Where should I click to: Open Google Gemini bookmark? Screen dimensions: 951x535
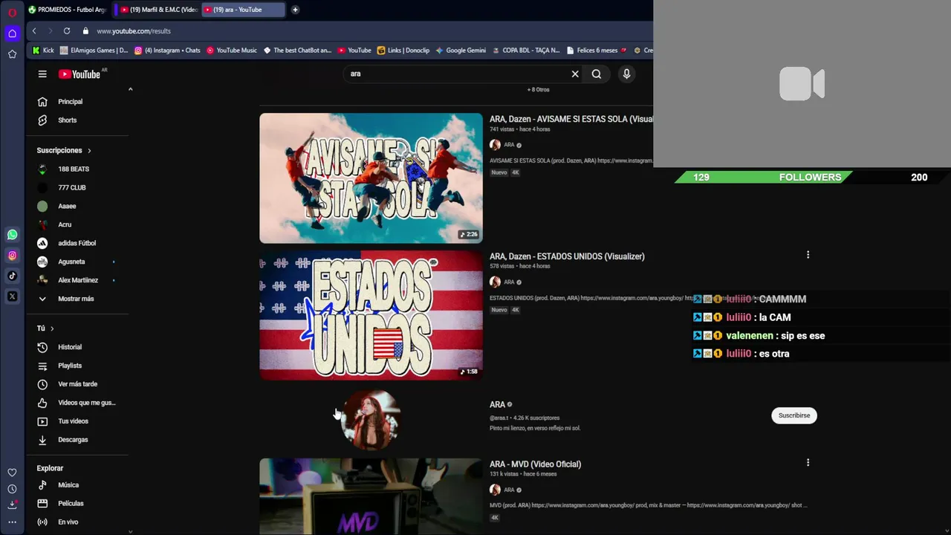click(461, 51)
